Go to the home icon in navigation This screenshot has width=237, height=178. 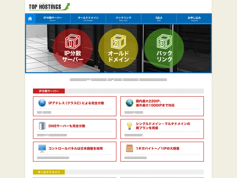point(30,19)
